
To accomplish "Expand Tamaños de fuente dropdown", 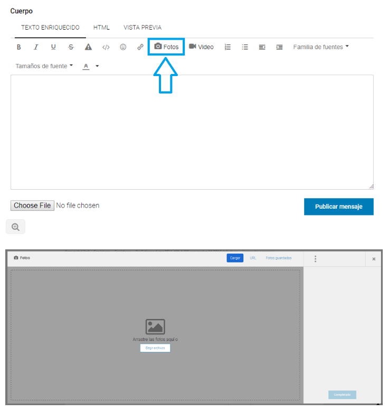I will (x=44, y=66).
